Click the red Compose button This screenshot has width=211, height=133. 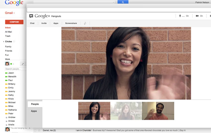point(14,22)
